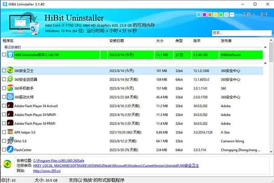Open the 工具 dropdown menu
The image size is (274, 183).
point(248,14)
